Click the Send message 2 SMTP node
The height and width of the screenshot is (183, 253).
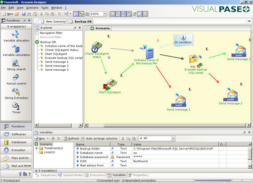(x=231, y=95)
